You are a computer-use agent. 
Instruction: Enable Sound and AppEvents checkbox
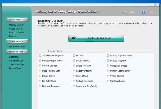pyautogui.click(x=74, y=86)
